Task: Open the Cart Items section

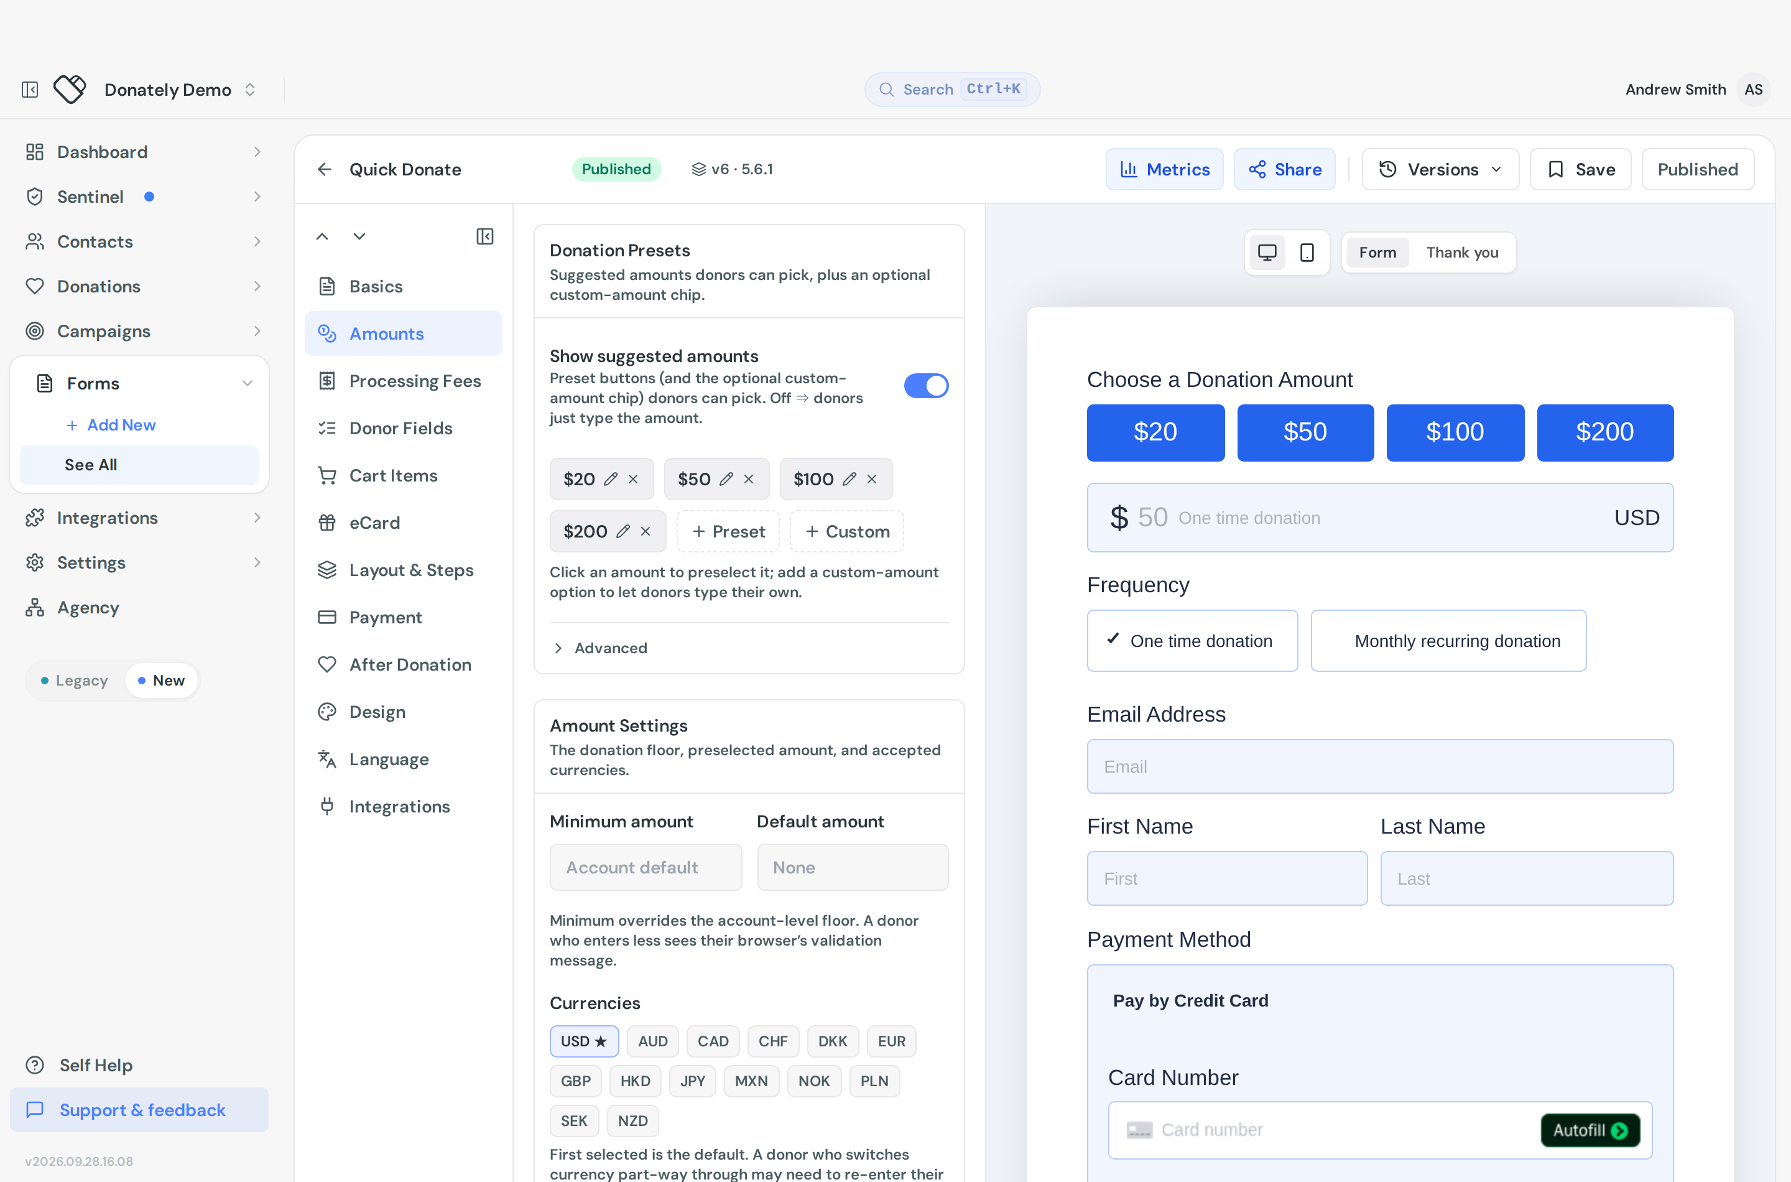Action: coord(403,476)
